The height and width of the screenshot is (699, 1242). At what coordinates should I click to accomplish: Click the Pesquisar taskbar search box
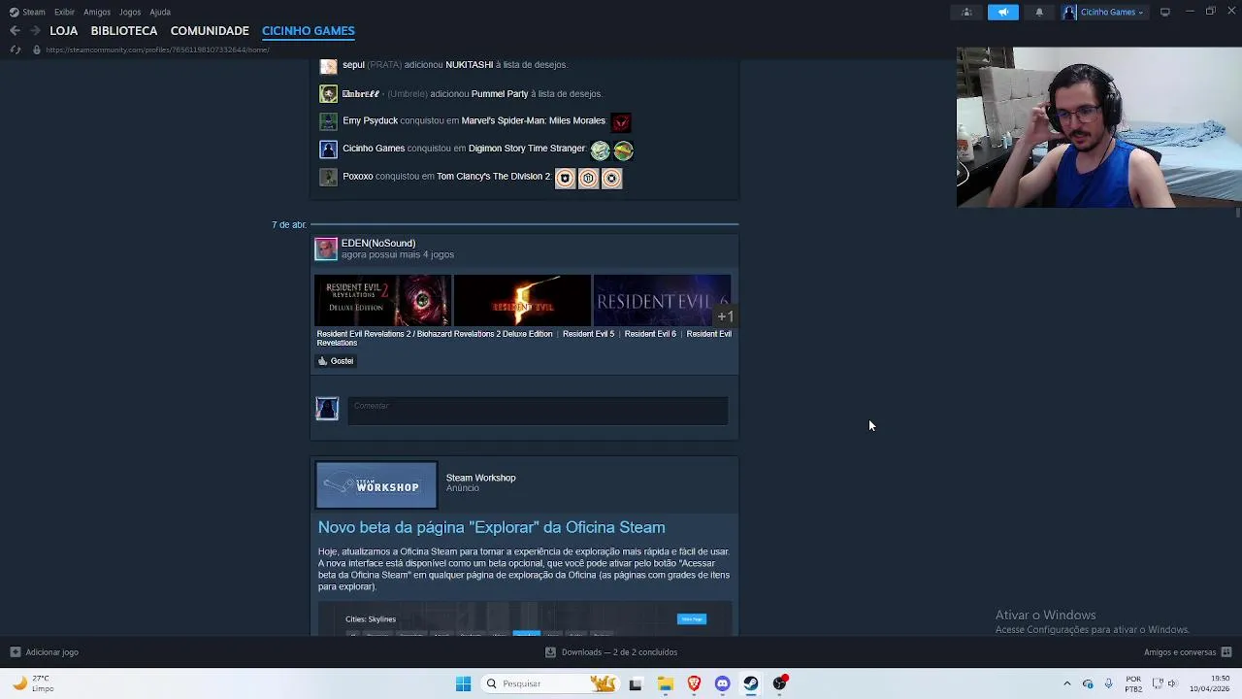pyautogui.click(x=551, y=683)
